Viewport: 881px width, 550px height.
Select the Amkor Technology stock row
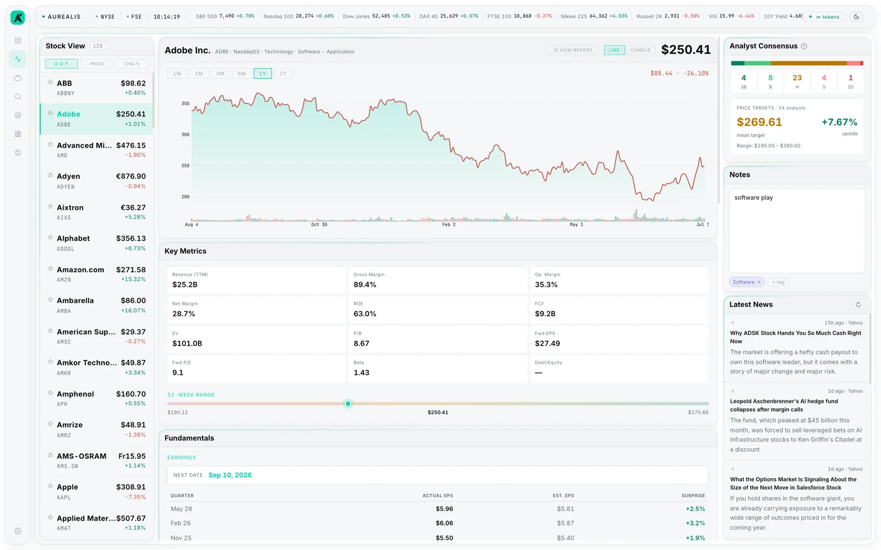click(x=97, y=367)
